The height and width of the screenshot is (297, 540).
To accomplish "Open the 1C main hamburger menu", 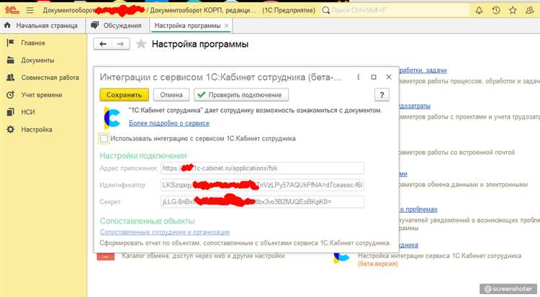I will click(30, 10).
